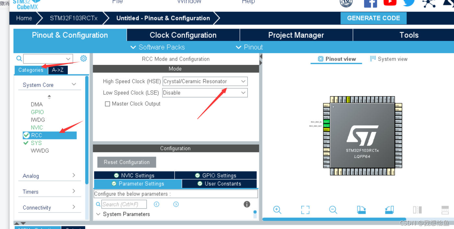Collapse the System Core category
Viewport: 454px width, 229px height.
pyautogui.click(x=74, y=84)
